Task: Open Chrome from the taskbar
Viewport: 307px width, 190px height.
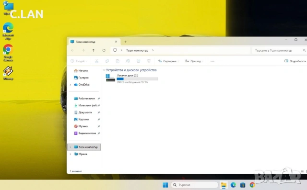Action: pyautogui.click(x=252, y=185)
